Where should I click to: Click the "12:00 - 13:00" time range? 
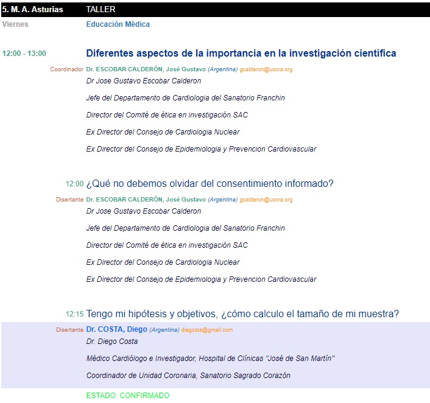pyautogui.click(x=24, y=53)
